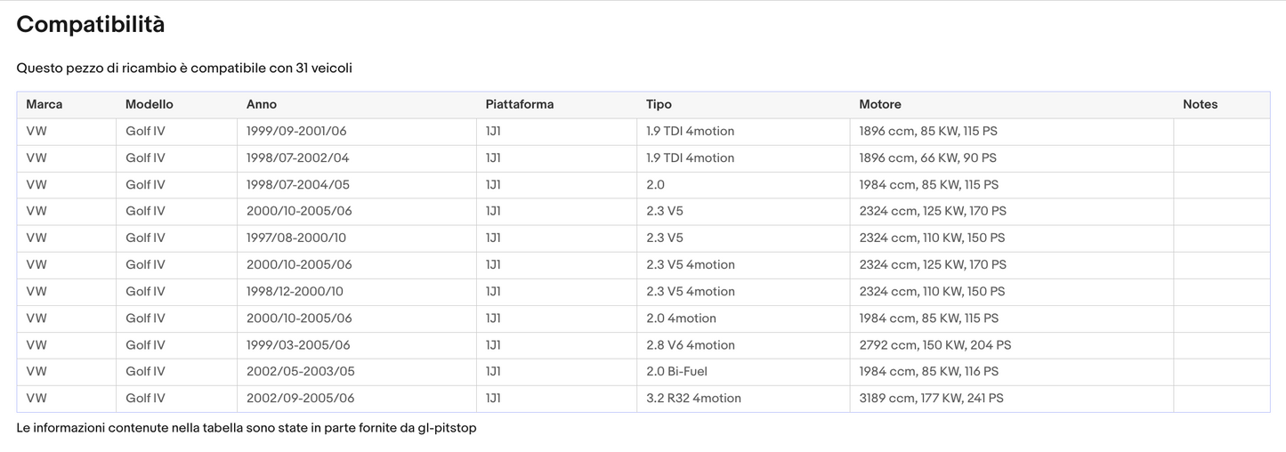Click the gl-pitstop information footer text

[247, 428]
